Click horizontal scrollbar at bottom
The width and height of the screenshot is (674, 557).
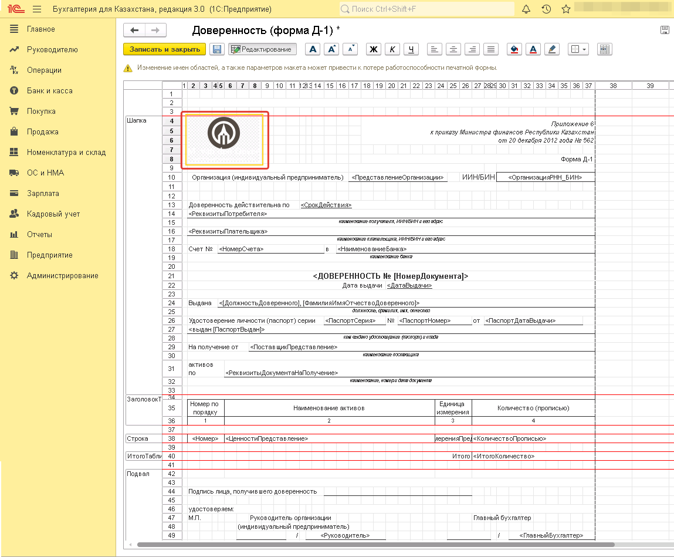[x=375, y=545]
